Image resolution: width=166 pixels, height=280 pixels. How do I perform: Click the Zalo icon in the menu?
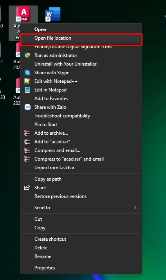[27, 107]
